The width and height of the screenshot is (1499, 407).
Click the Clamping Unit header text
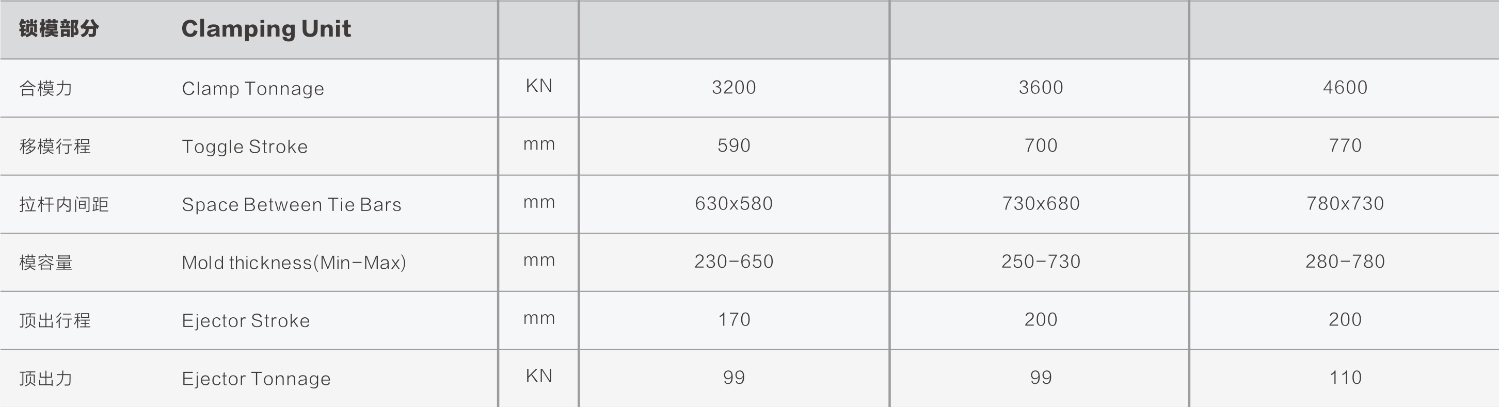[x=266, y=29]
